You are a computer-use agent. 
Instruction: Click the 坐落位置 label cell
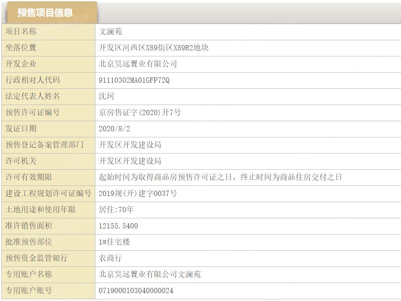pyautogui.click(x=49, y=48)
